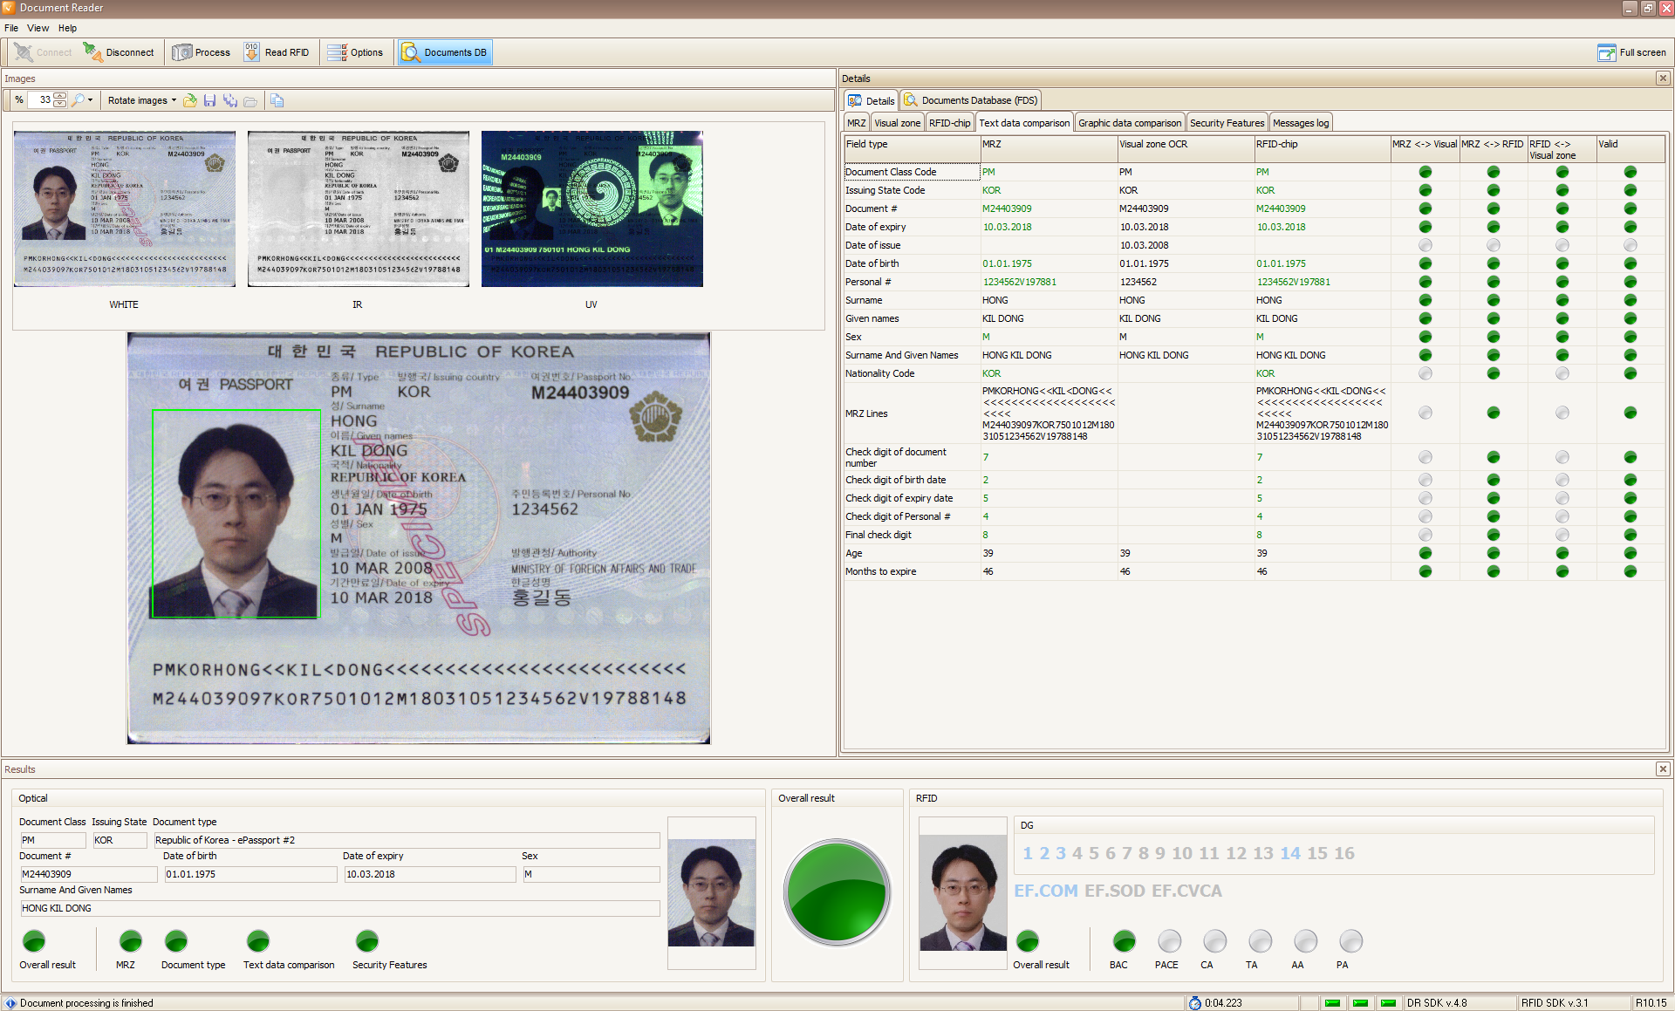The image size is (1675, 1011).
Task: Click the blue floppy save image icon
Action: [x=209, y=100]
